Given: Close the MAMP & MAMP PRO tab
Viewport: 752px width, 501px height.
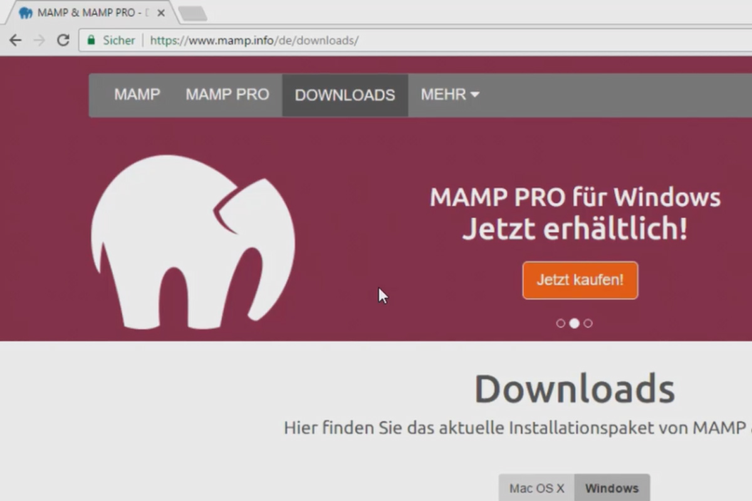Looking at the screenshot, I should click(161, 13).
